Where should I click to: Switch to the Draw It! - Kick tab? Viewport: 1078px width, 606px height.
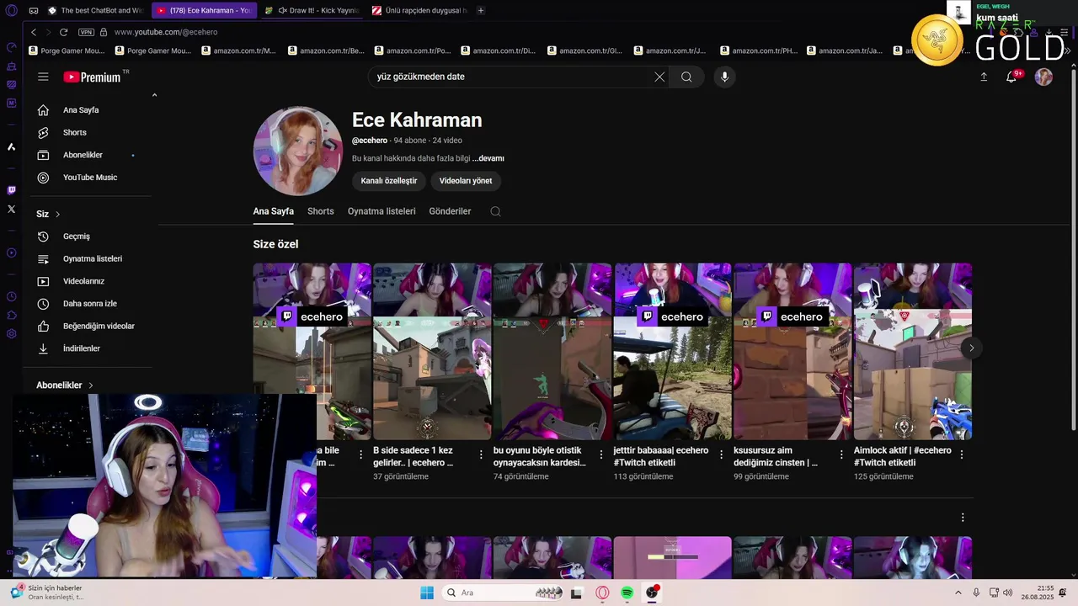pos(312,11)
